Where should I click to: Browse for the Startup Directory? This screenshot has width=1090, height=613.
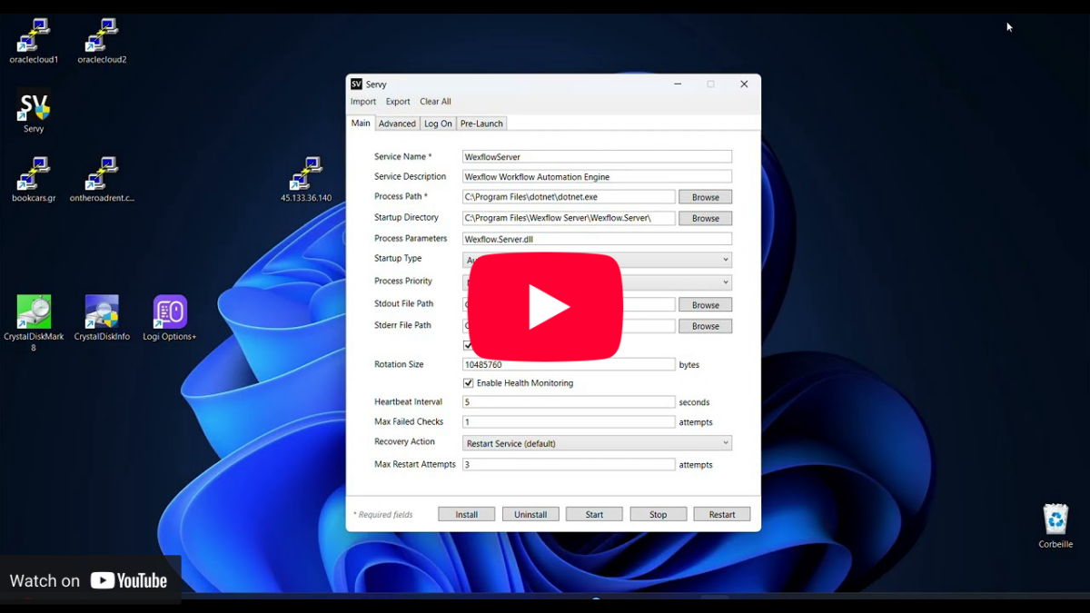[706, 219]
